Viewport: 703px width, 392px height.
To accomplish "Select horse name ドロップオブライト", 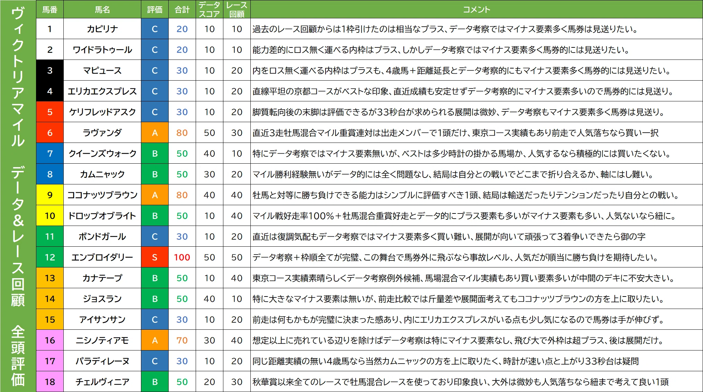I will [102, 216].
